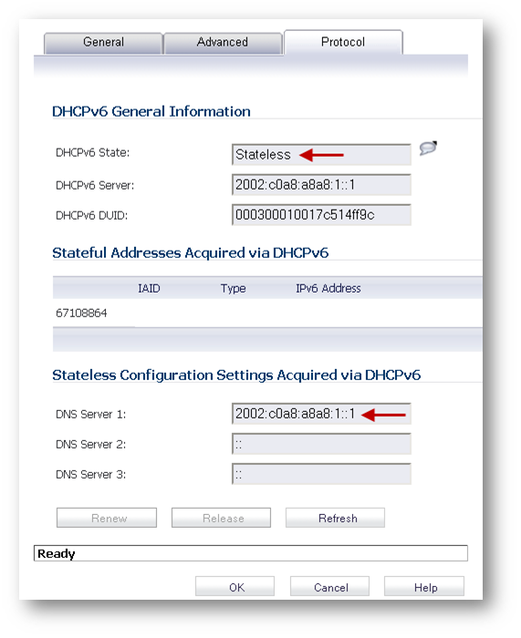
Task: Click the DHCPv6 Server address field
Action: pyautogui.click(x=321, y=185)
